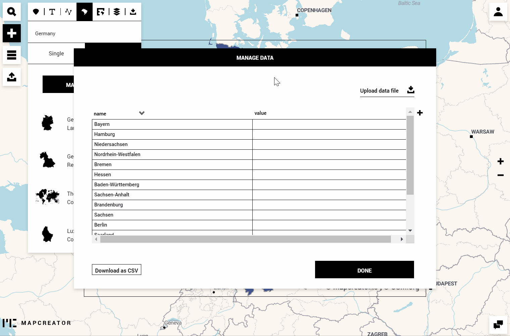Screen dimensions: 510x336
Task: Click the plus icon to add a data row
Action: coord(420,113)
